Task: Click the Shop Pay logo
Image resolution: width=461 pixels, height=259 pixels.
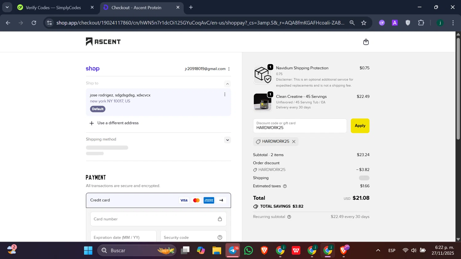Action: [x=93, y=68]
